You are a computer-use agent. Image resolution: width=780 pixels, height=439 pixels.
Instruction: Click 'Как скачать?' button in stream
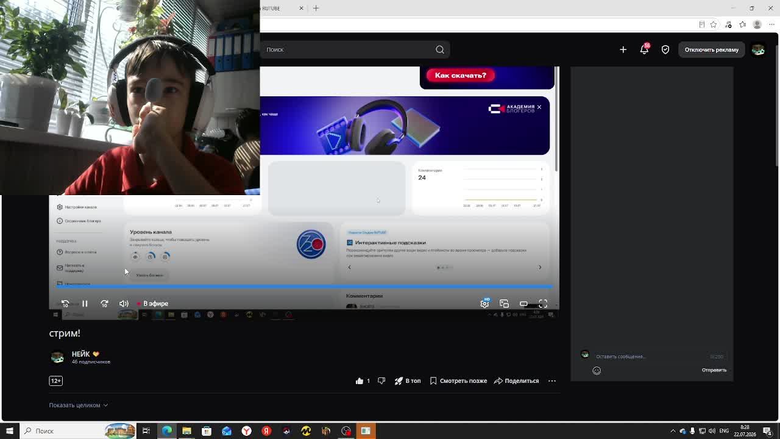[461, 75]
